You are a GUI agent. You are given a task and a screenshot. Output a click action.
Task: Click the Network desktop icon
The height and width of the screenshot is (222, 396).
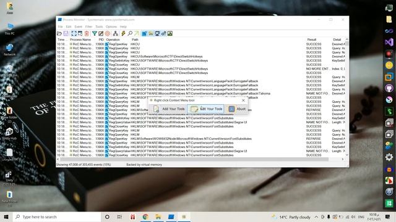[x=10, y=49]
